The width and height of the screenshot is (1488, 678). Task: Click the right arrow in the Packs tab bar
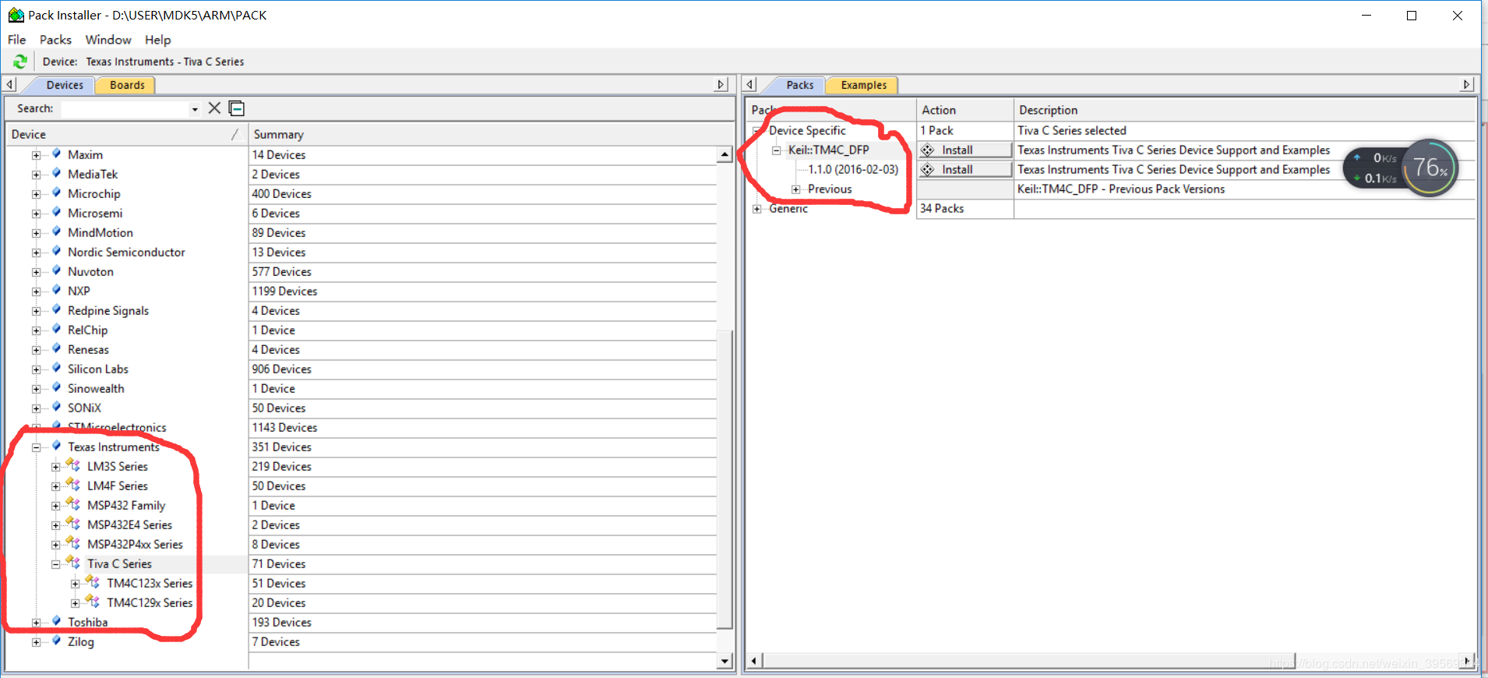coord(1467,84)
